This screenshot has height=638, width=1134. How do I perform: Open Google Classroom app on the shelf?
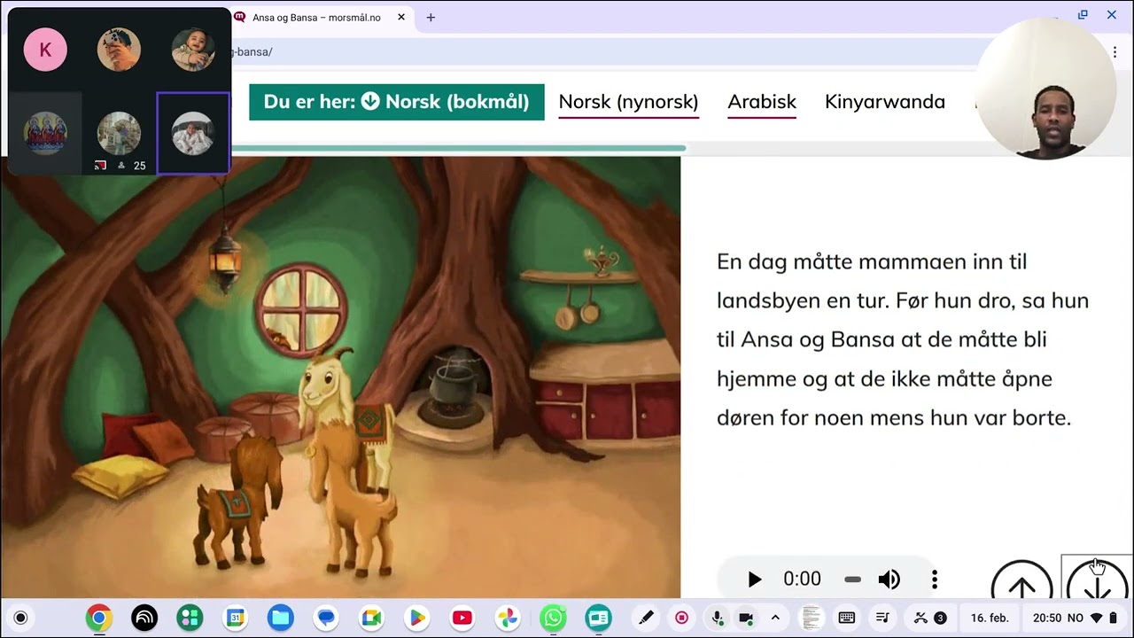[x=598, y=618]
